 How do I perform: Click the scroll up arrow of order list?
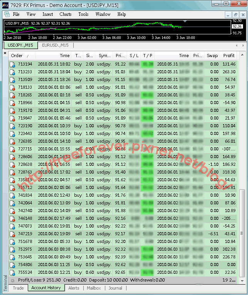coord(242,55)
